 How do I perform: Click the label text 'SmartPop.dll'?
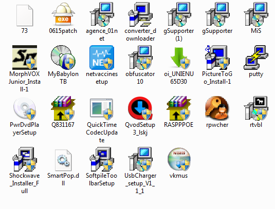click(63, 179)
